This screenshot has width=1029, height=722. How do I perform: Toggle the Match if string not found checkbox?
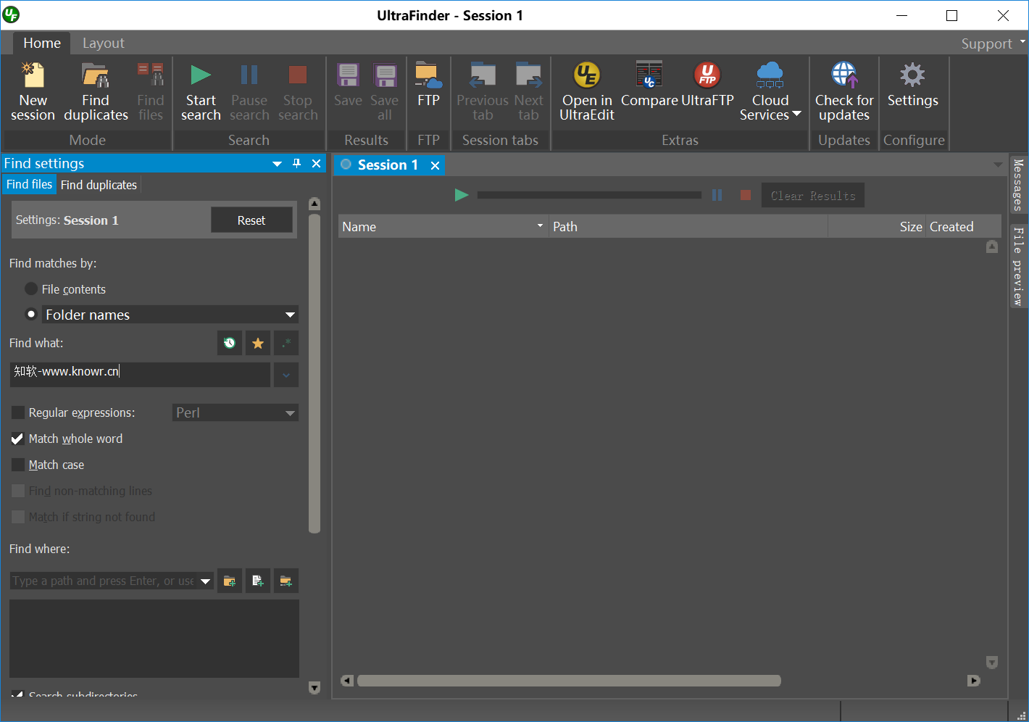tap(18, 517)
